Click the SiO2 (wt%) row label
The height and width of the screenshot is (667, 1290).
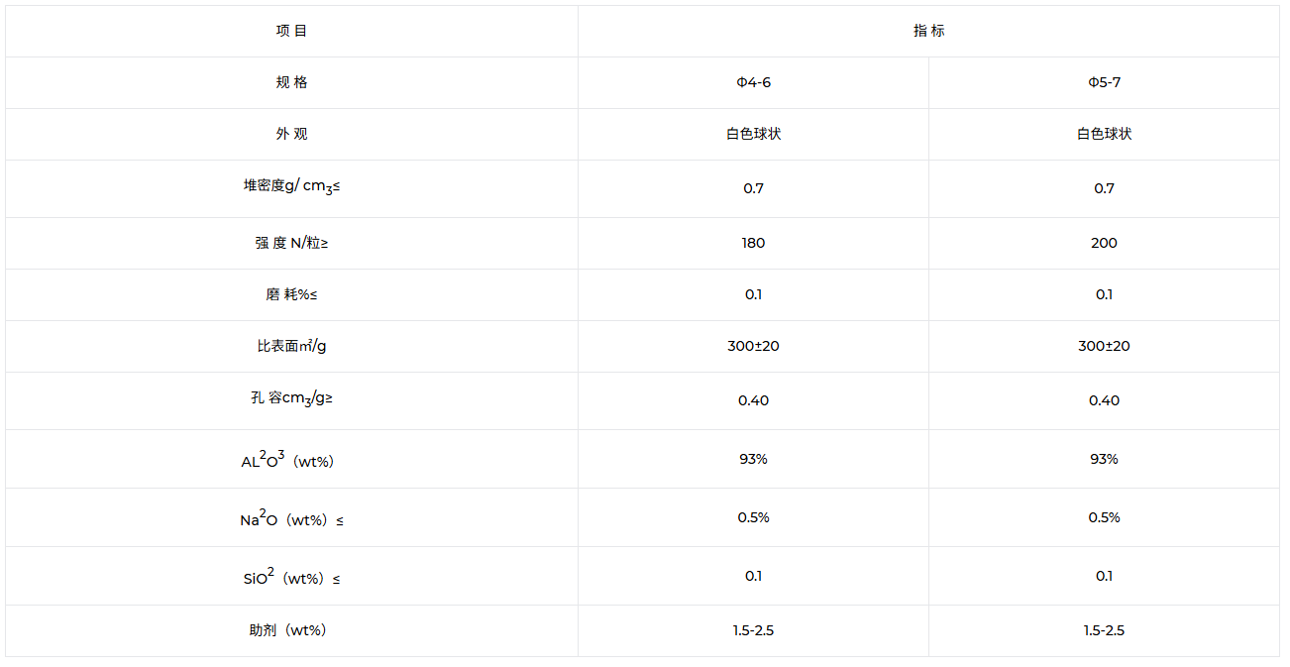[292, 577]
